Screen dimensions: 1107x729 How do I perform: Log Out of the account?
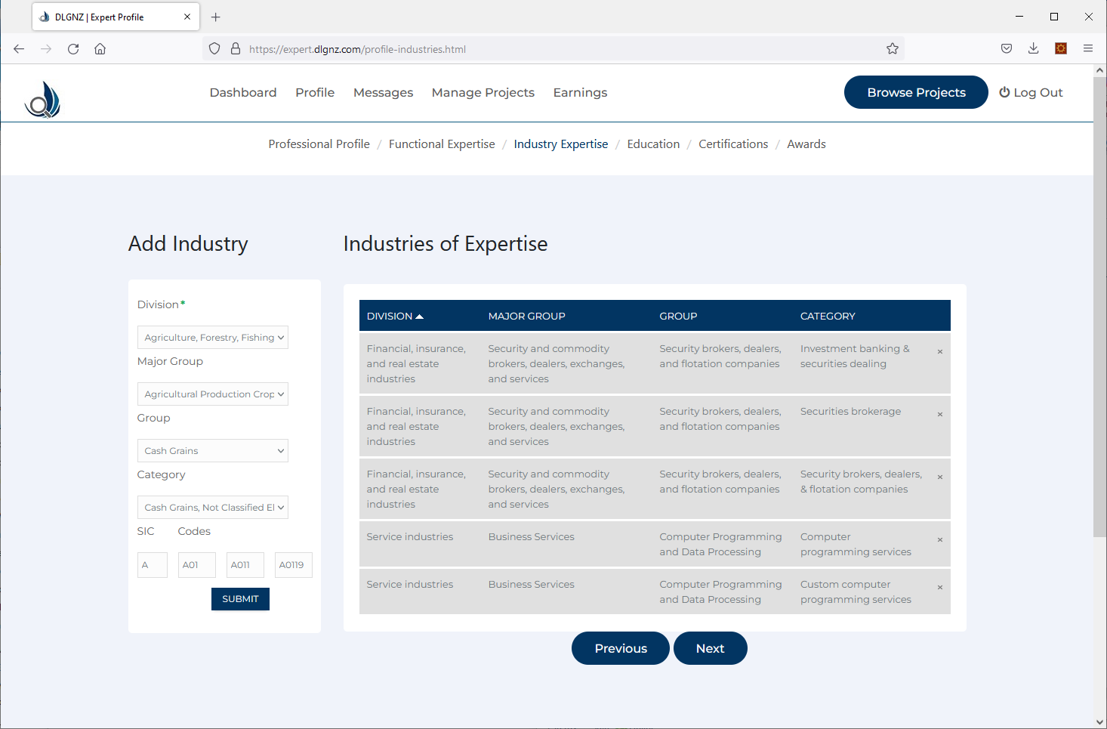(1031, 92)
